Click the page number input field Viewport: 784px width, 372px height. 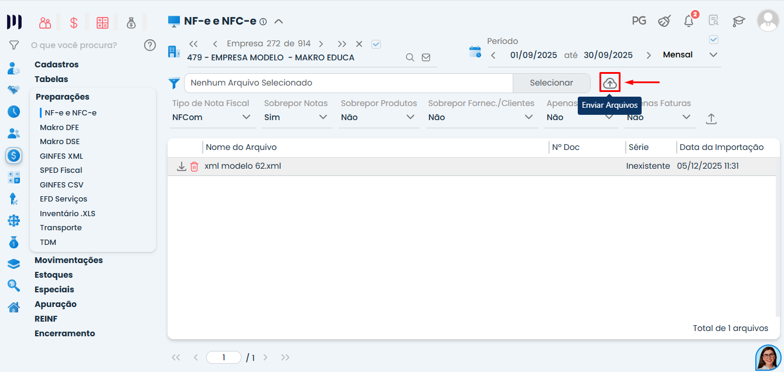tap(224, 357)
